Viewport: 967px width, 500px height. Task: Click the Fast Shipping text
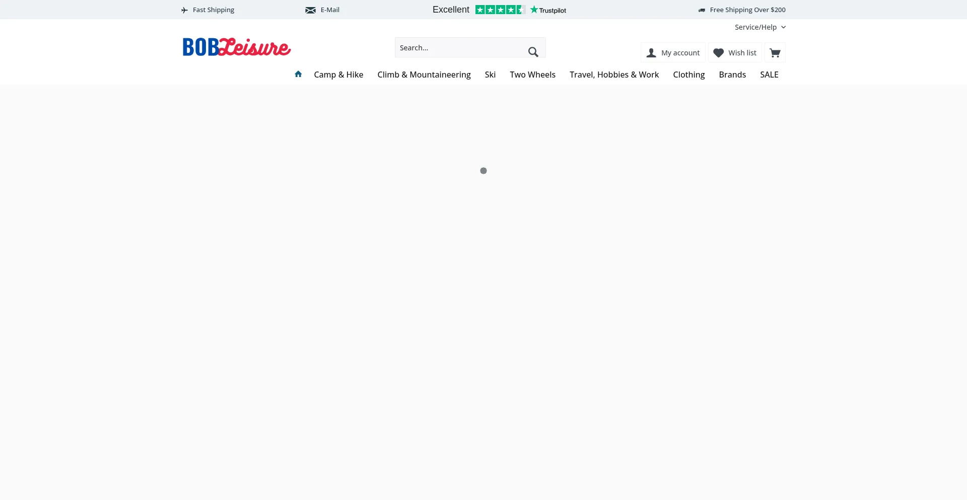click(x=214, y=10)
